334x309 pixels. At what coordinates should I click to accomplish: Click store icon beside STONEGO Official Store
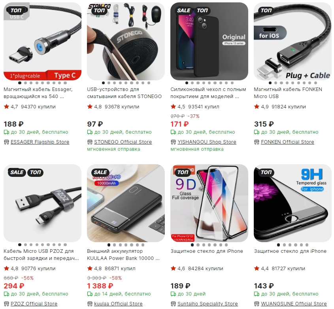pyautogui.click(x=90, y=142)
